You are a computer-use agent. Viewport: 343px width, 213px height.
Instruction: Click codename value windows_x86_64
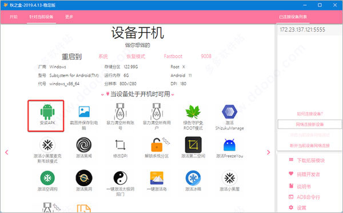point(64,84)
